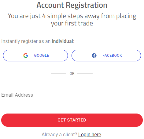
Task: Click the Google 'G' logo icon
Action: [26, 56]
